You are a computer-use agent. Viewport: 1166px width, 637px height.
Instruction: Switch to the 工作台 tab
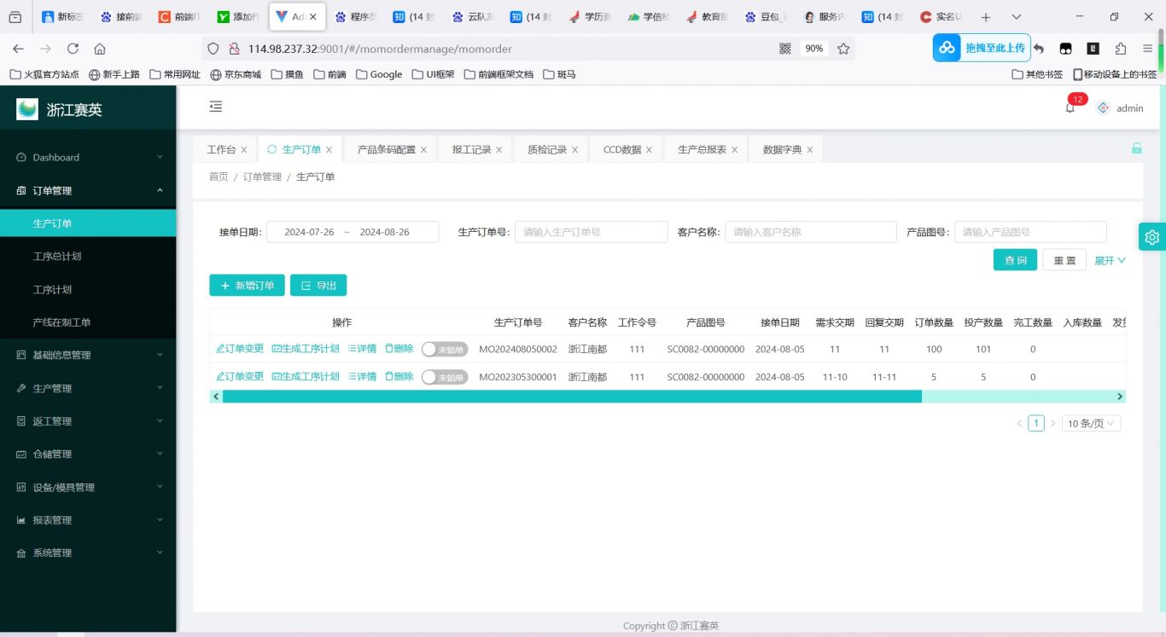pyautogui.click(x=221, y=150)
